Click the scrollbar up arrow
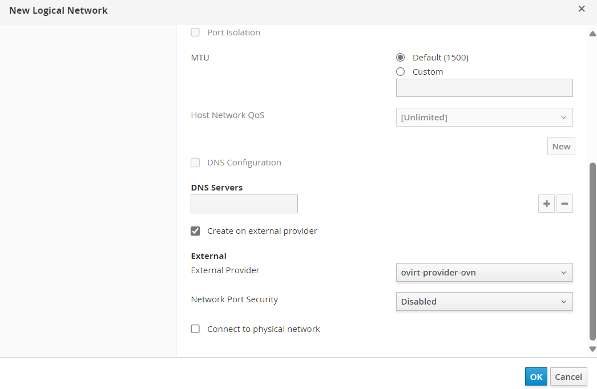This screenshot has width=597, height=389. 592,34
